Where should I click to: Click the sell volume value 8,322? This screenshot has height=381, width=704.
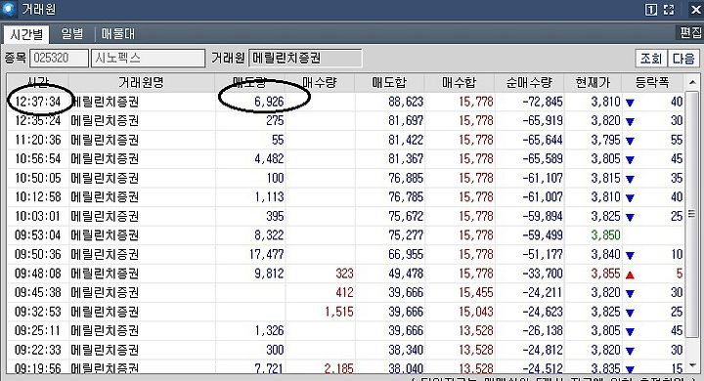click(x=269, y=235)
